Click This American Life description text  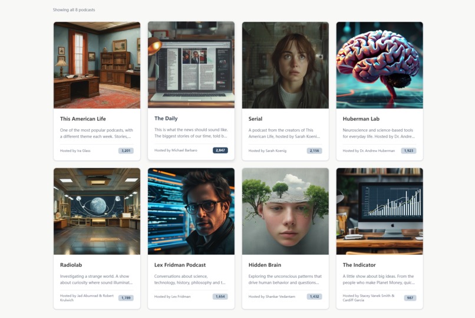96,133
